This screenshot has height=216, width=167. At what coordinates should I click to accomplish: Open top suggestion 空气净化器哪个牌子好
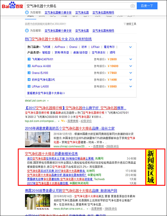58,12
